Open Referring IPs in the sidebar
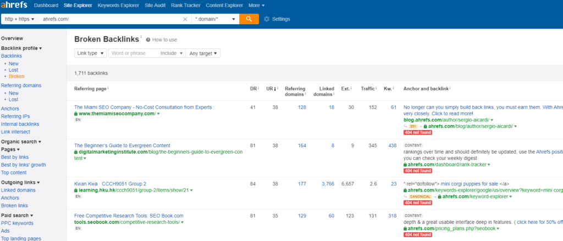This screenshot has height=241, width=563. [15, 116]
